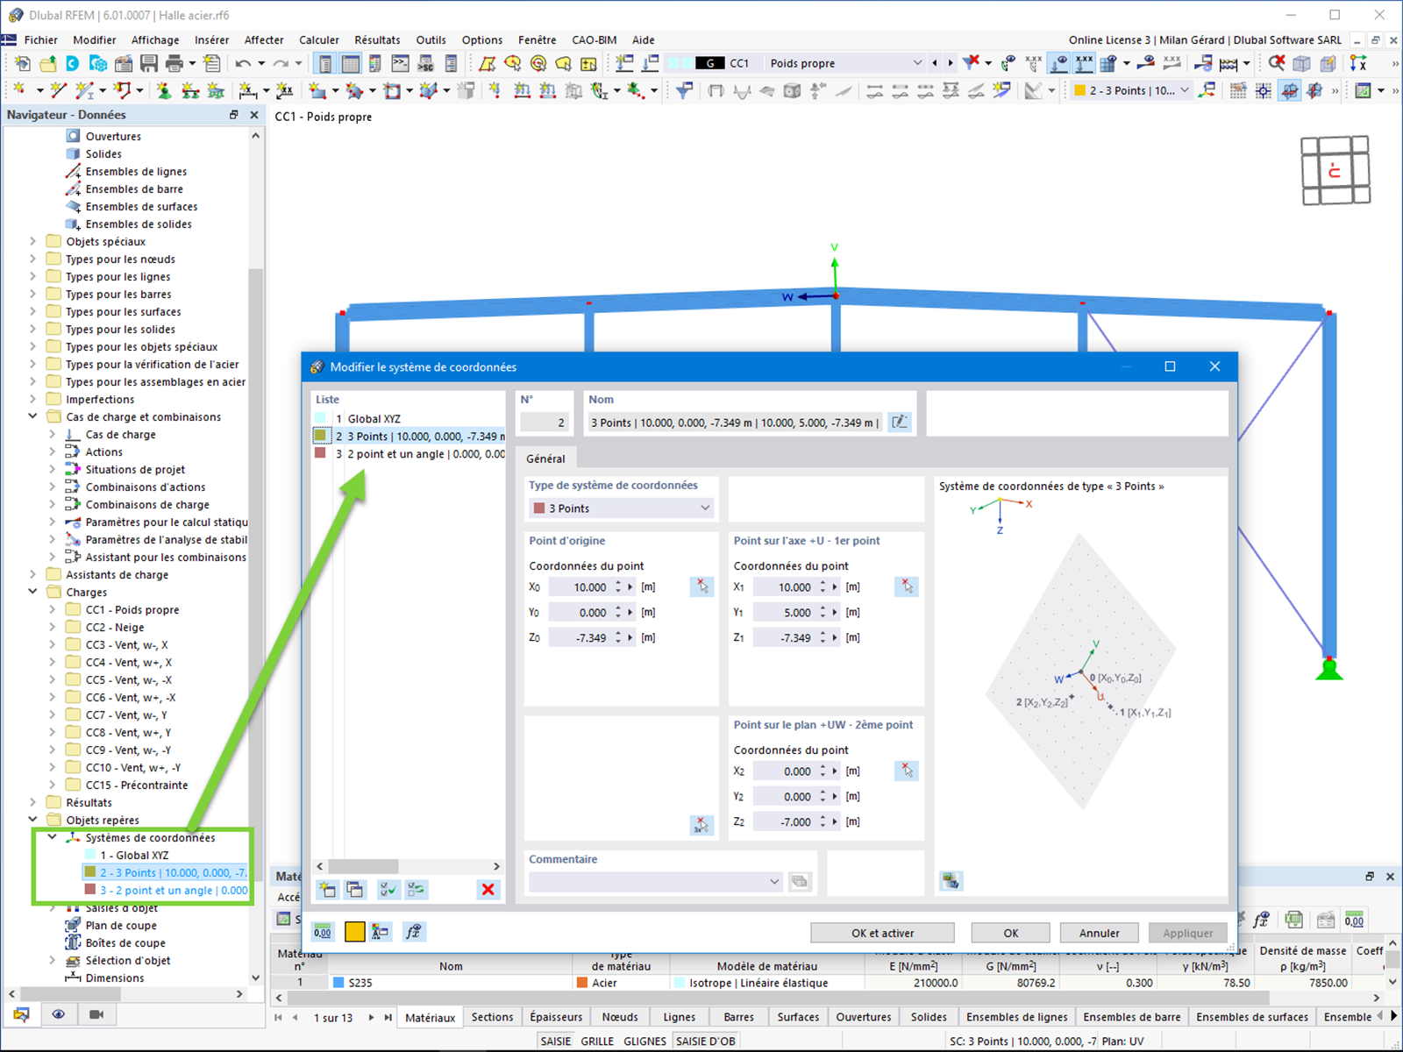The height and width of the screenshot is (1052, 1403).
Task: Click the coordinate system axes icon in toolbar
Action: point(1206,89)
